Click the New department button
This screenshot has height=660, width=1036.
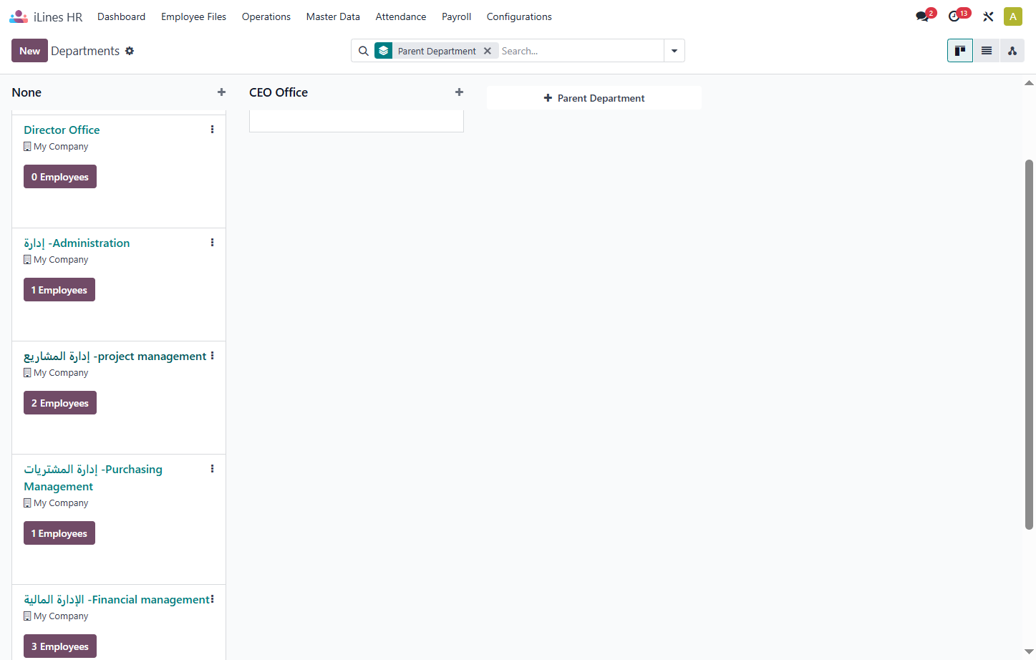[29, 51]
